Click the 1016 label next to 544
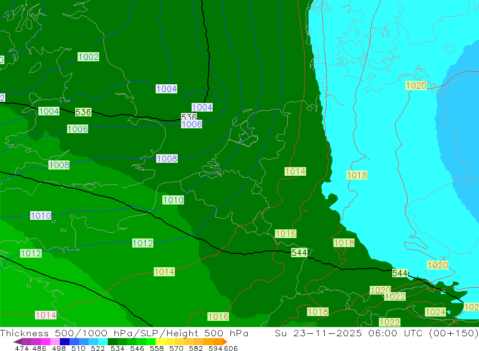This screenshot has width=479, height=351. tap(285, 233)
